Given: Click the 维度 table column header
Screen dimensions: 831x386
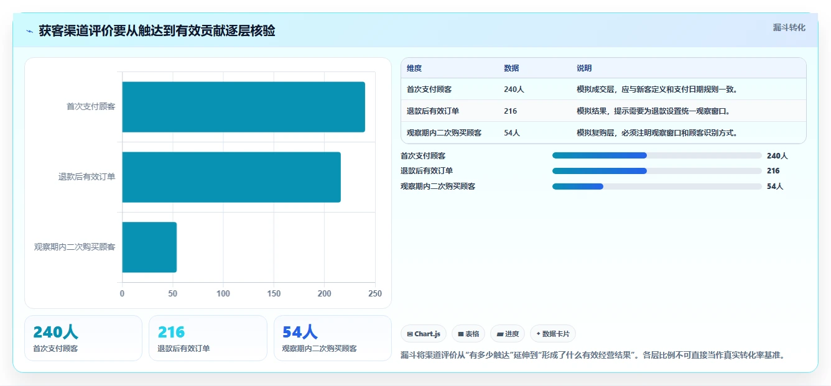Looking at the screenshot, I should pyautogui.click(x=414, y=68).
